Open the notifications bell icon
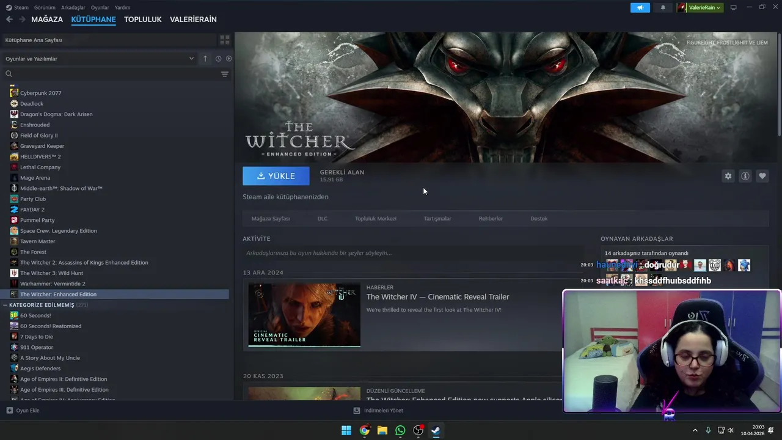The width and height of the screenshot is (782, 440). (x=663, y=7)
